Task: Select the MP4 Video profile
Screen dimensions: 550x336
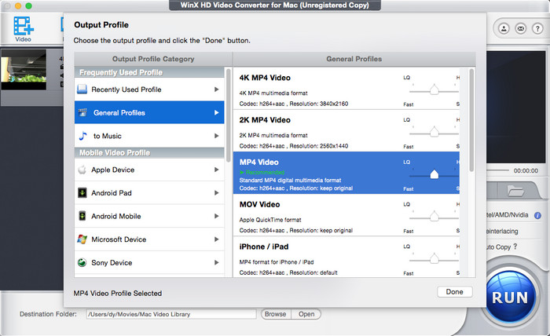Action: 346,173
